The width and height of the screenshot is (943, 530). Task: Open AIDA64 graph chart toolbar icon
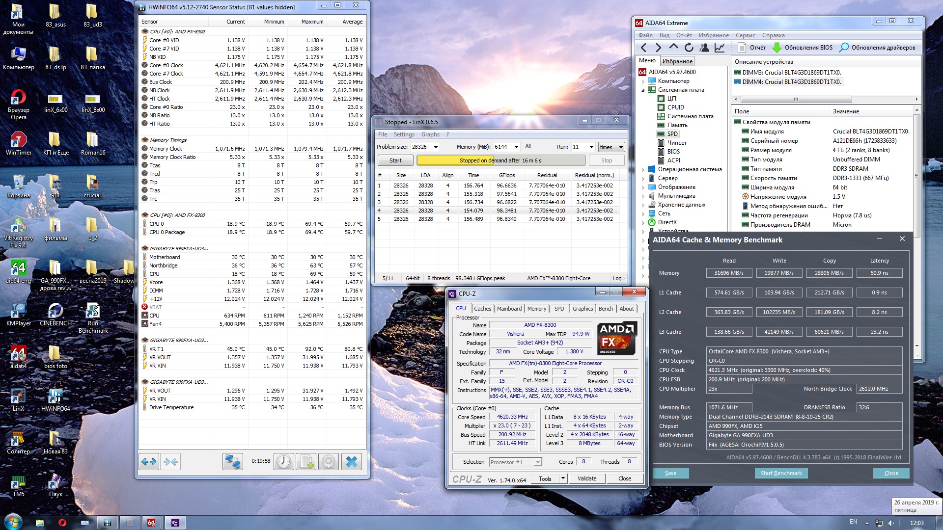(x=720, y=48)
